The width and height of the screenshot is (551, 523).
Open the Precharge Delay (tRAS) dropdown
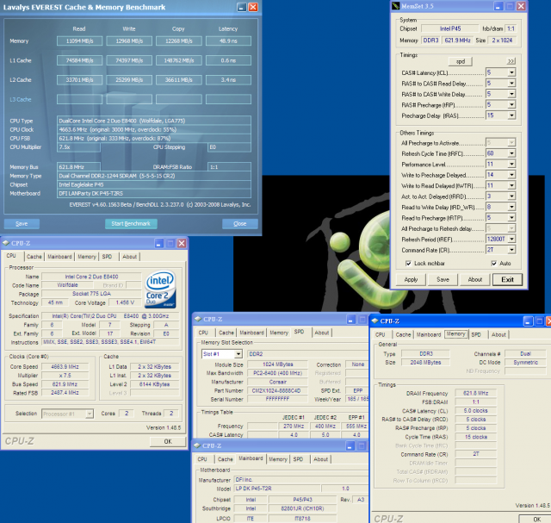coord(511,115)
